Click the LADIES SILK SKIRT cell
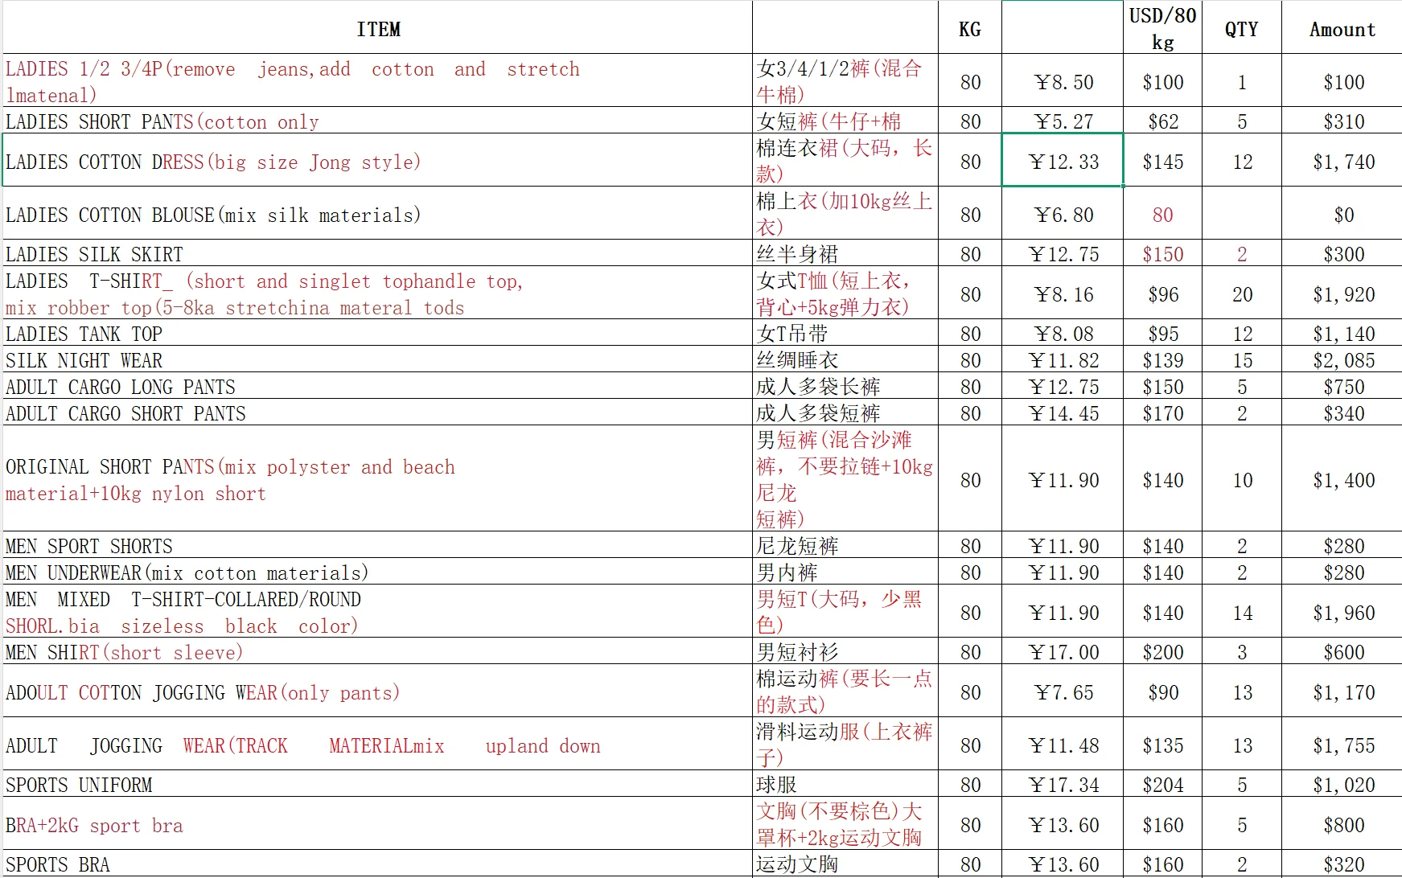 pos(377,253)
